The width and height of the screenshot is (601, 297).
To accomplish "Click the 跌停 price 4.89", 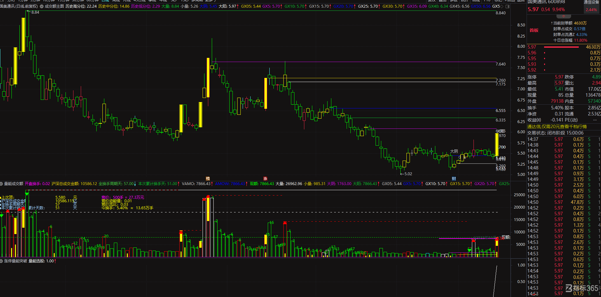I will (x=596, y=77).
